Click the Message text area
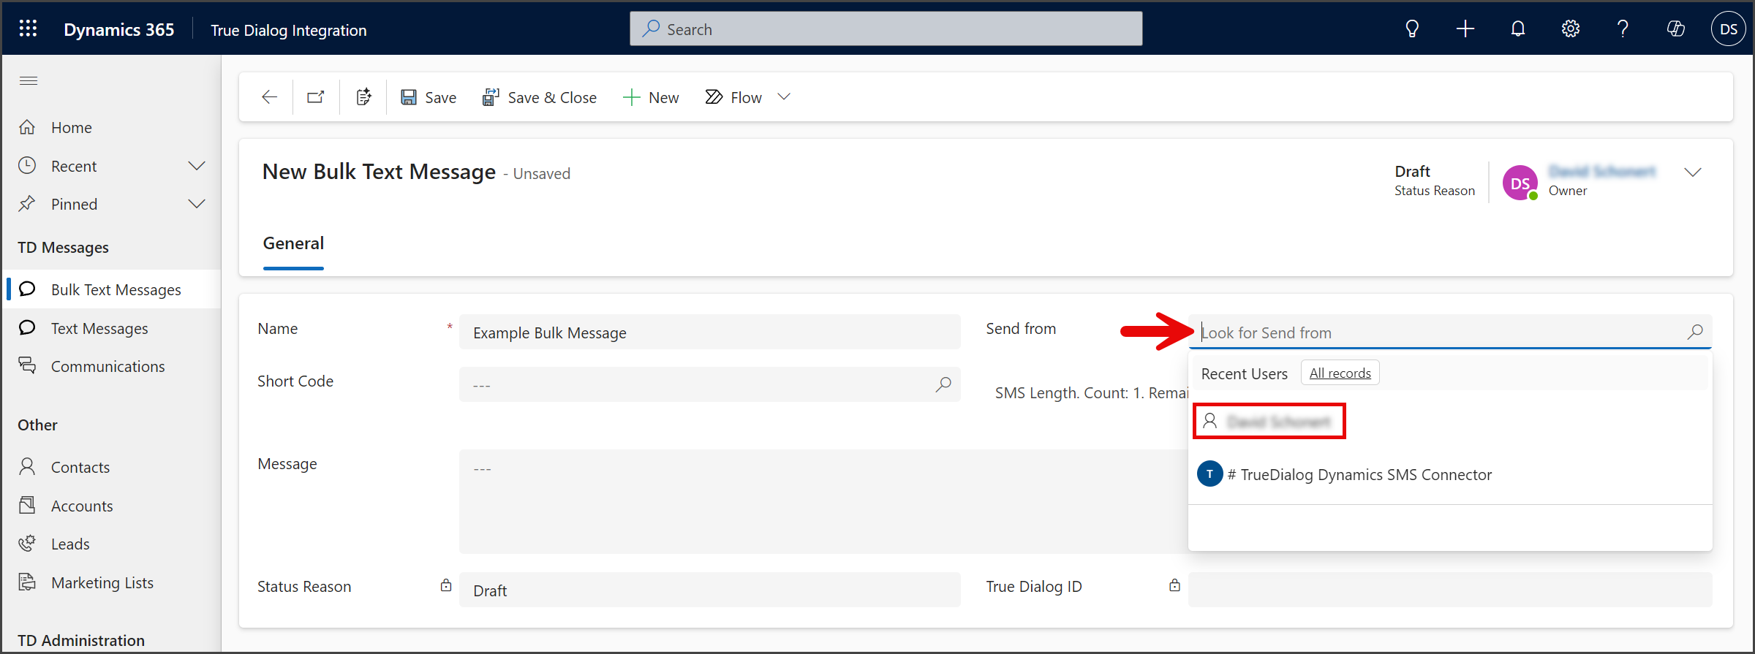This screenshot has height=654, width=1755. 823,501
